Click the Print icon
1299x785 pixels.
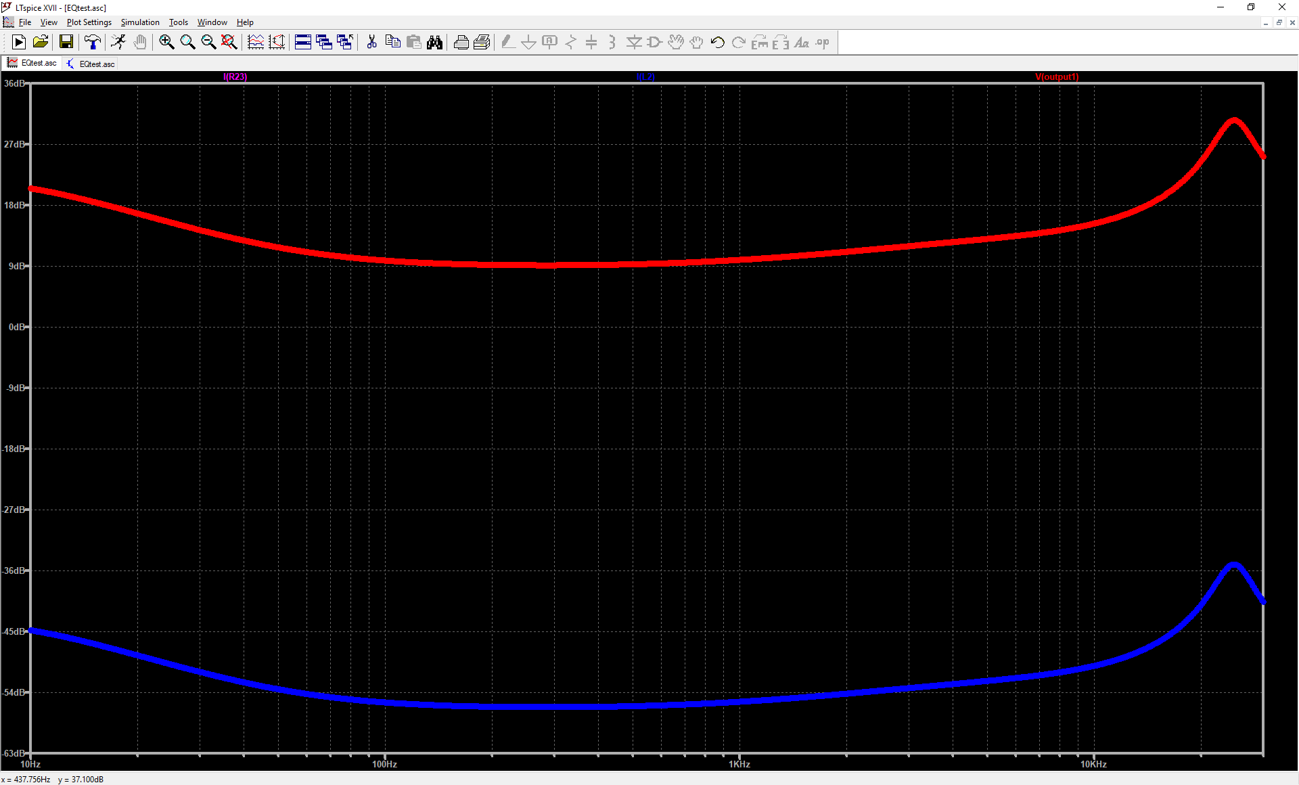tap(461, 43)
